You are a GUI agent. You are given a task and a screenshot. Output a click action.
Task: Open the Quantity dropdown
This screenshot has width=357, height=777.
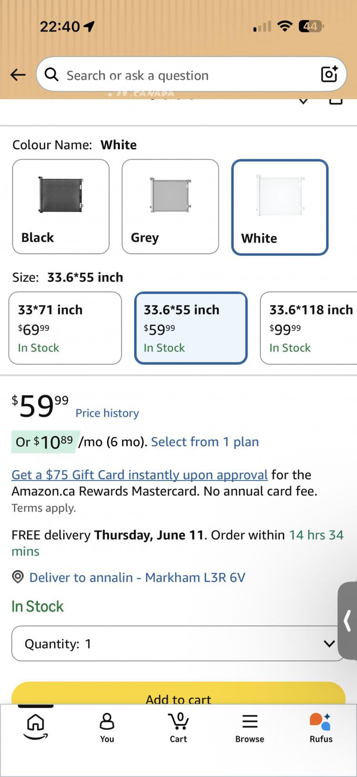178,644
